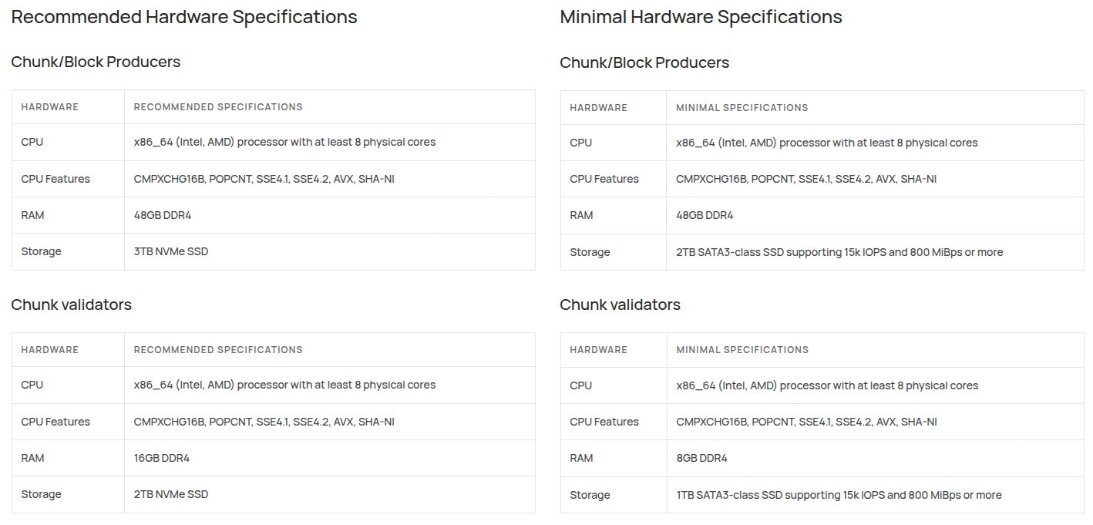Click 'CPU Features' label in recommended Chunk validators table

(x=55, y=422)
